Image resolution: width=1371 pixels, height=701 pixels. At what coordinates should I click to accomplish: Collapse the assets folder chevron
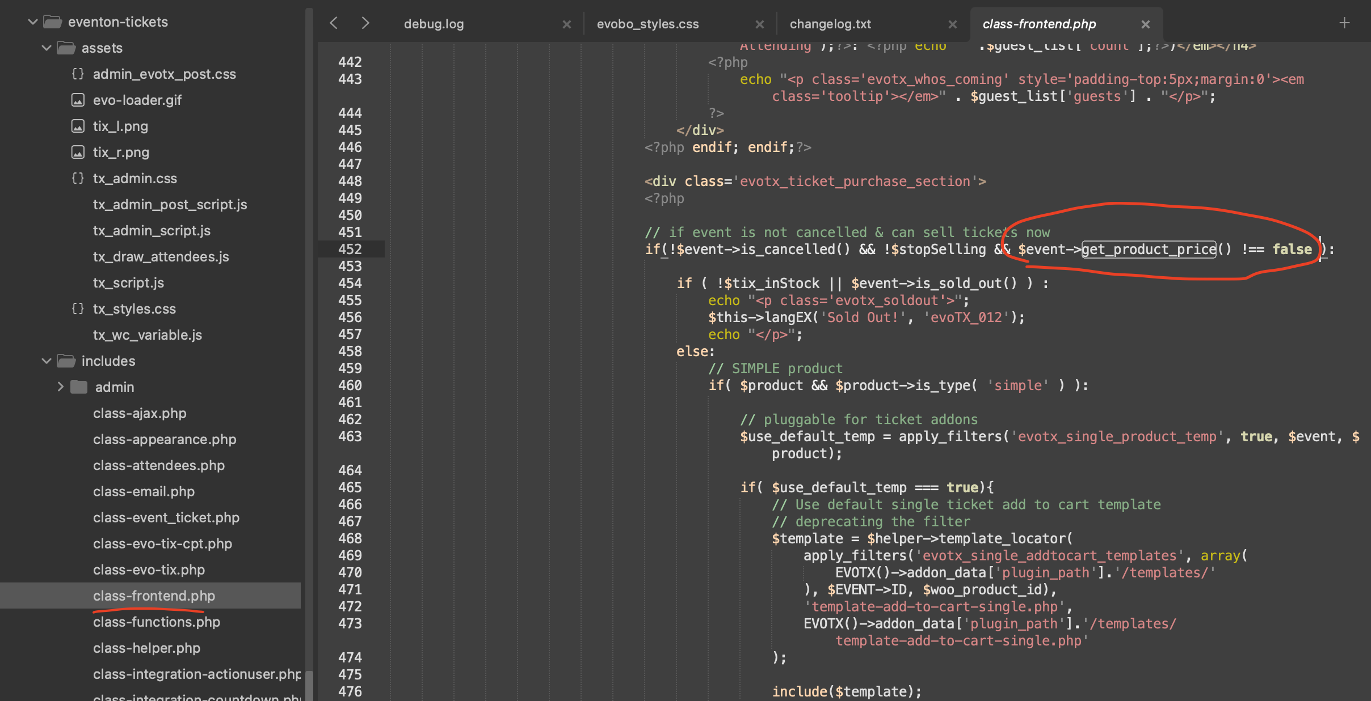click(47, 48)
